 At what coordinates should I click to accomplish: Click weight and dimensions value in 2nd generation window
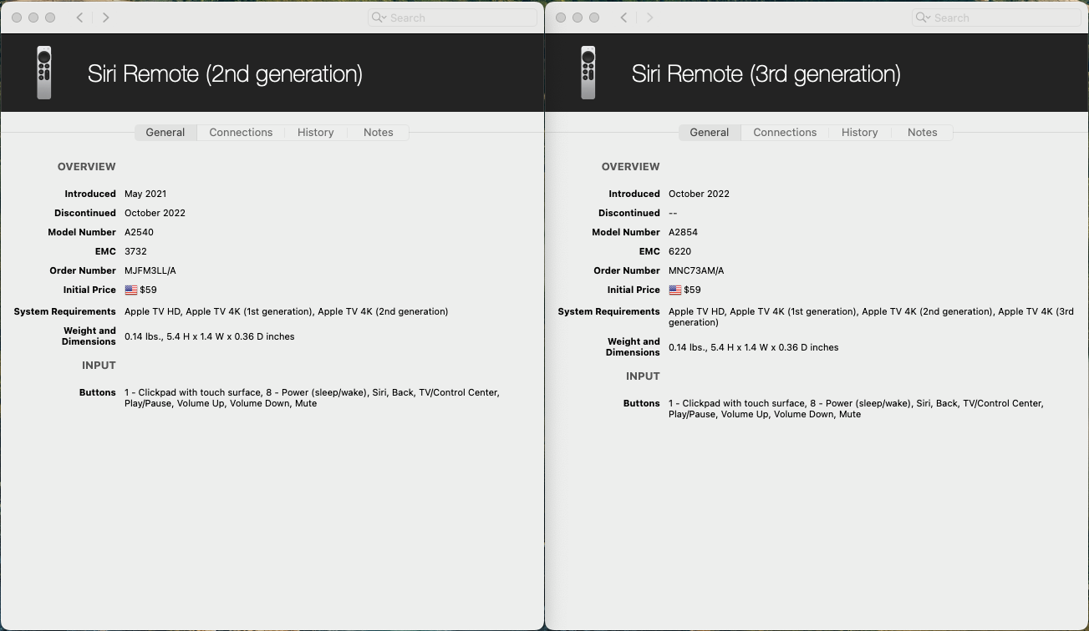pyautogui.click(x=210, y=336)
